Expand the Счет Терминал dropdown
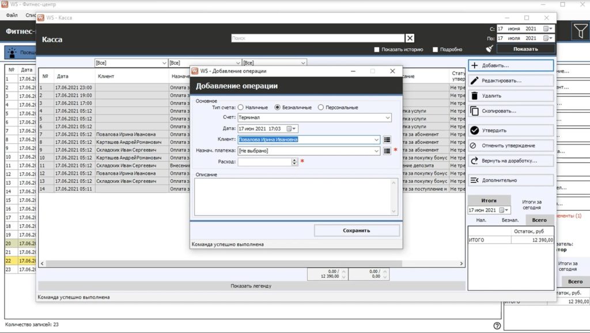The width and height of the screenshot is (590, 333). tap(388, 117)
